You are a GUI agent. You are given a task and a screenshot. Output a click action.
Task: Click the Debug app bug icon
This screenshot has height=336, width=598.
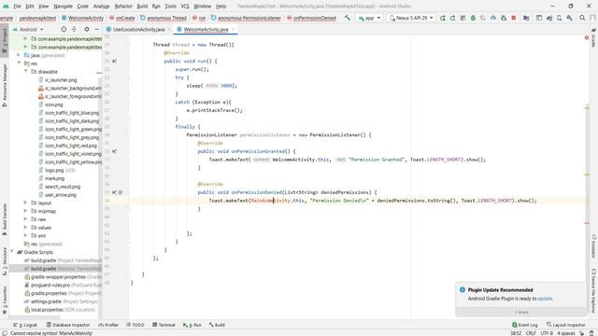(473, 18)
